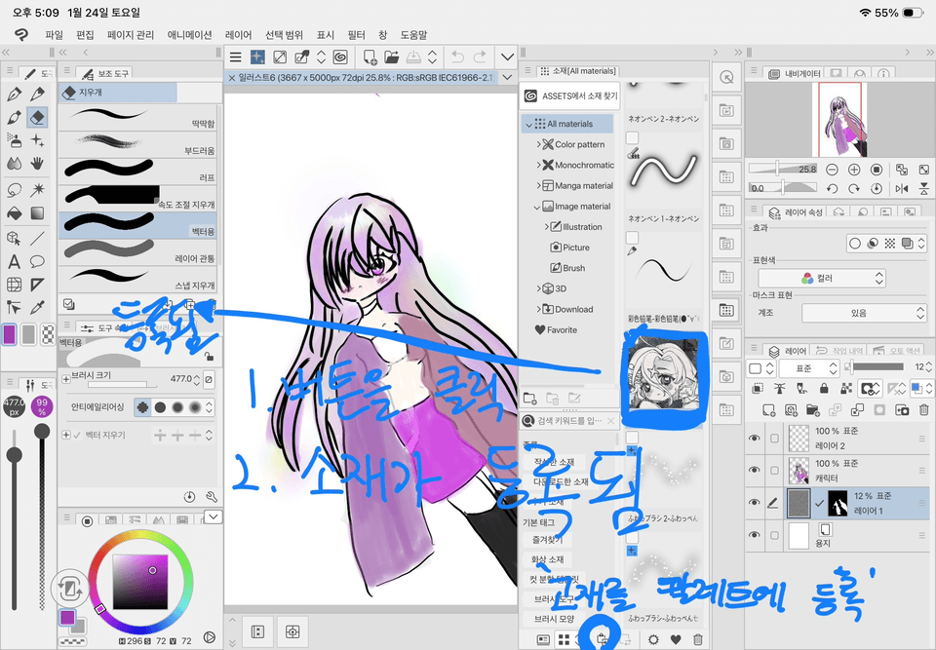Click the purple main color swatch

pos(10,334)
